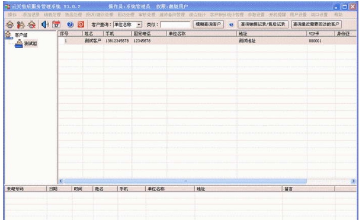Click the 单位名称 column header in customer grid

pyautogui.click(x=201, y=34)
